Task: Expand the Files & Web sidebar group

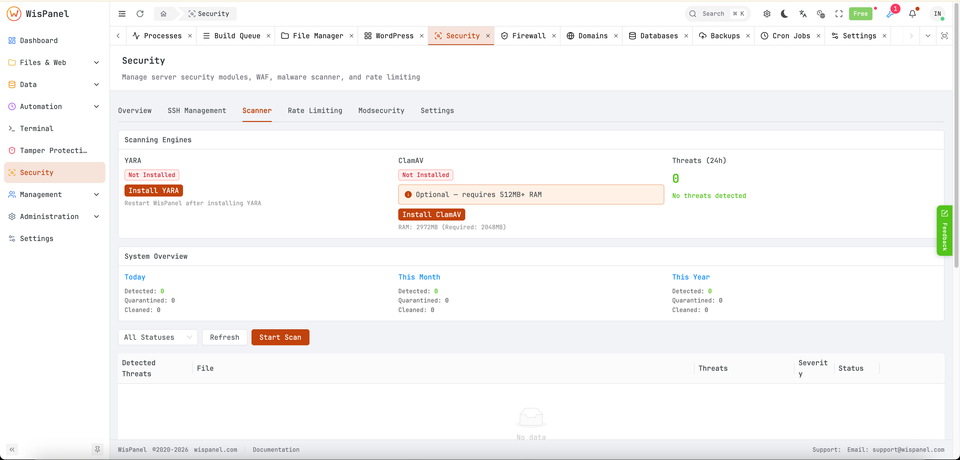Action: [x=54, y=62]
